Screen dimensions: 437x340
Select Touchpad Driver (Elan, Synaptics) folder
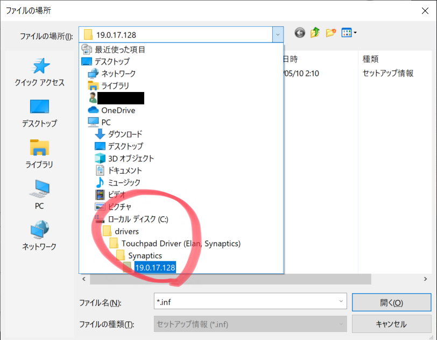point(180,243)
